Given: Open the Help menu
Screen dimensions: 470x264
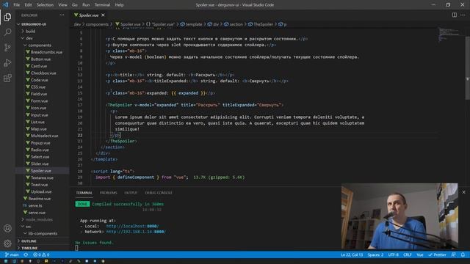Looking at the screenshot, I should [119, 5].
